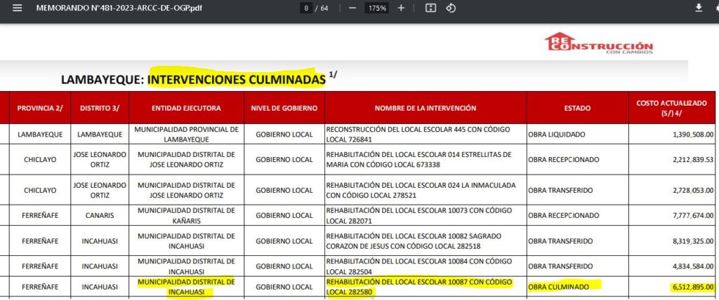
Task: Click the cost value 2,728,053.00
Action: point(693,190)
